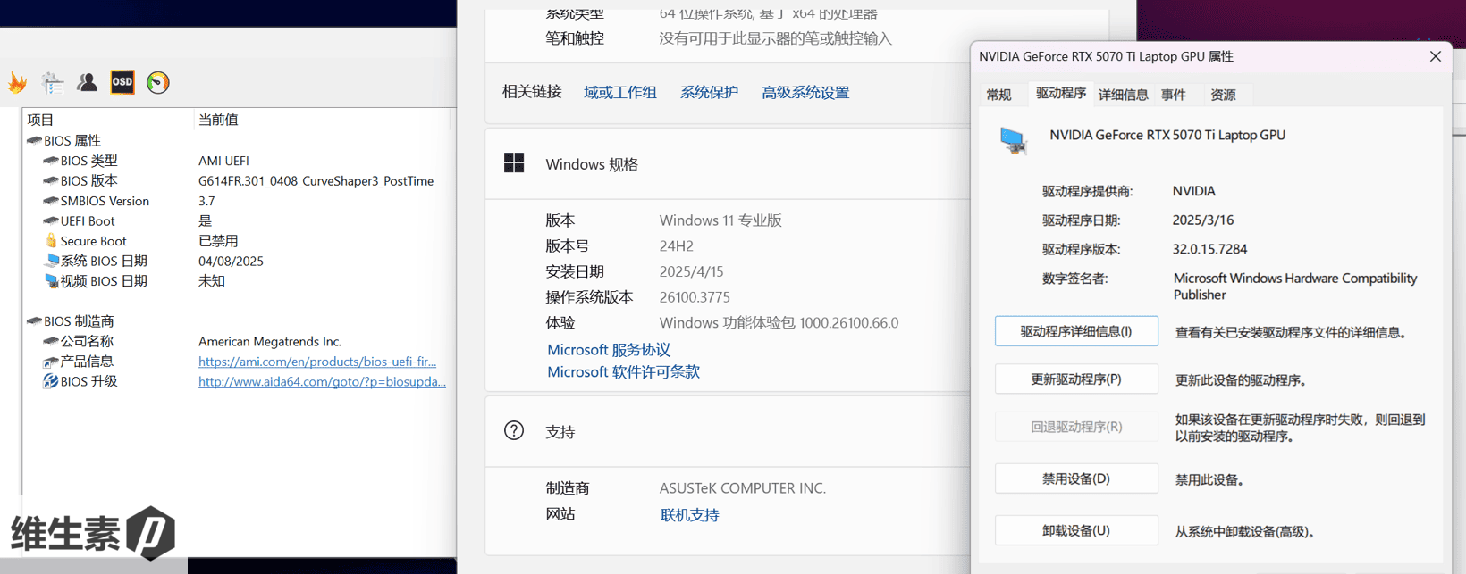
Task: Open the 事件 tab
Action: pyautogui.click(x=1173, y=95)
